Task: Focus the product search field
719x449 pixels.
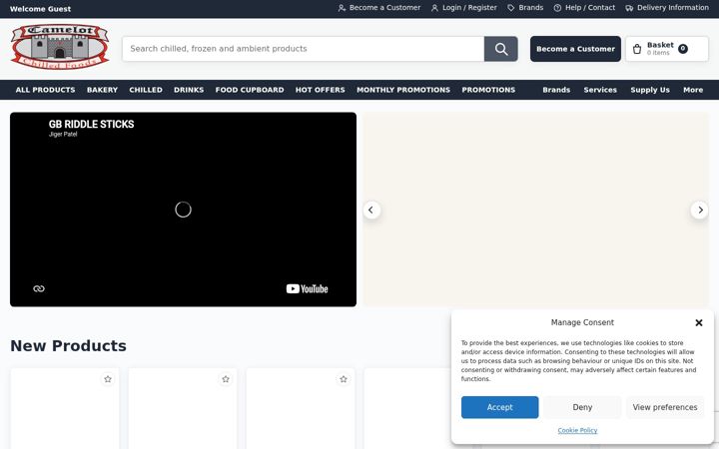Action: (304, 49)
